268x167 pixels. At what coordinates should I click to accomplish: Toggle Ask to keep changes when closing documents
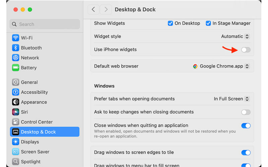(246, 112)
